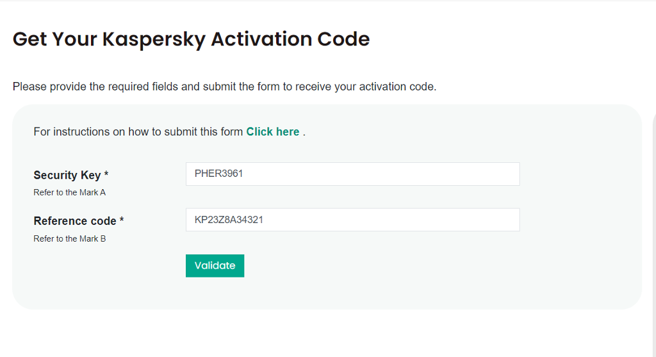Select the "Reference code" field label

click(75, 221)
